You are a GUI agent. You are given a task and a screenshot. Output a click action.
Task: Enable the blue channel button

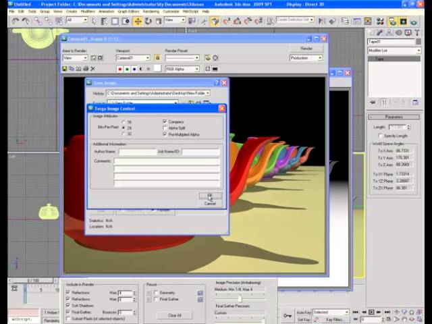134,69
